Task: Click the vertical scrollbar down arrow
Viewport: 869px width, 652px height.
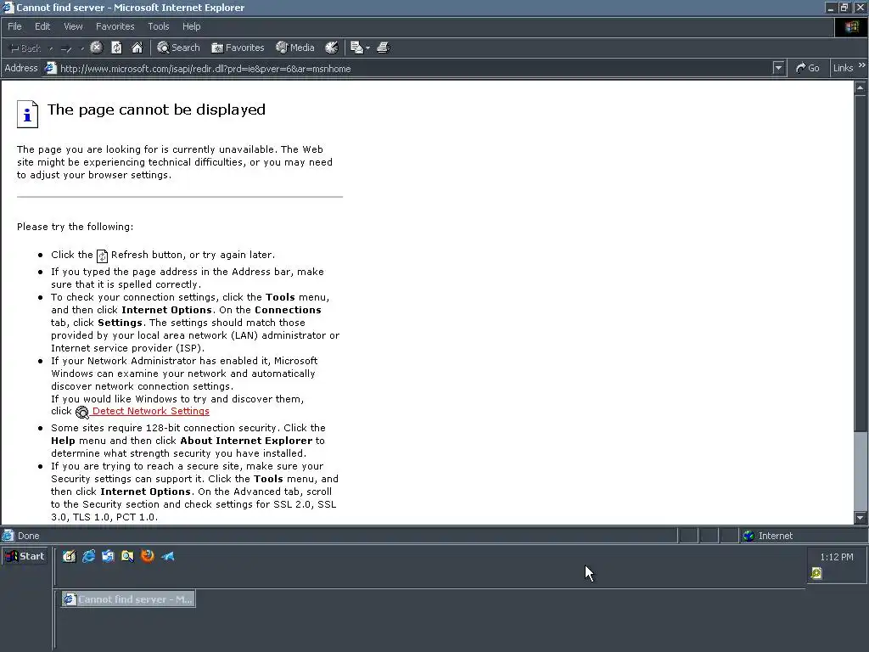Action: pyautogui.click(x=861, y=518)
